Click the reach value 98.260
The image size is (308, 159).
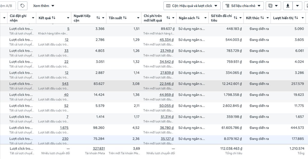99,128
